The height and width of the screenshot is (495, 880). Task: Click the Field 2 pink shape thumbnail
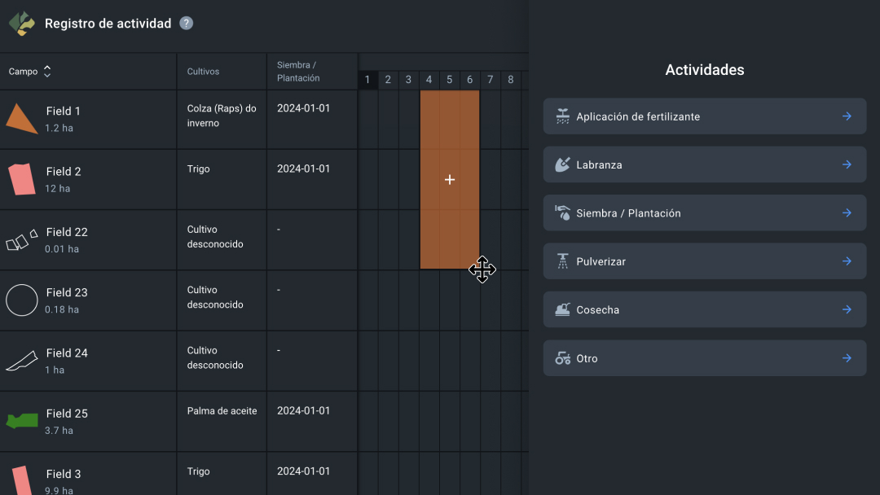click(x=22, y=179)
